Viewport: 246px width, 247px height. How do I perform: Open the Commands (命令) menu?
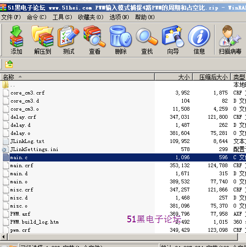[37, 17]
